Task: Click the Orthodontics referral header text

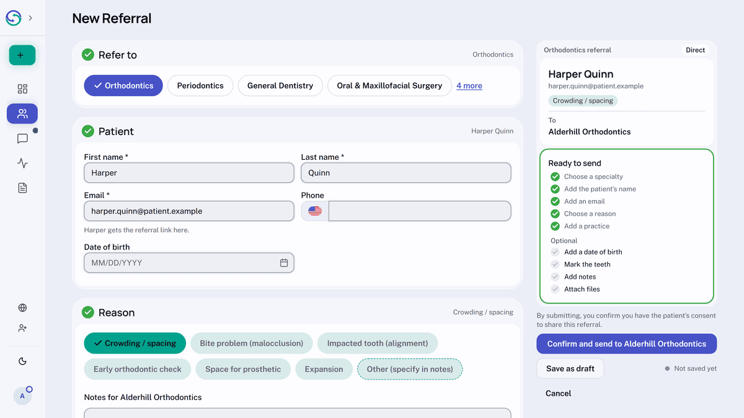Action: click(577, 50)
